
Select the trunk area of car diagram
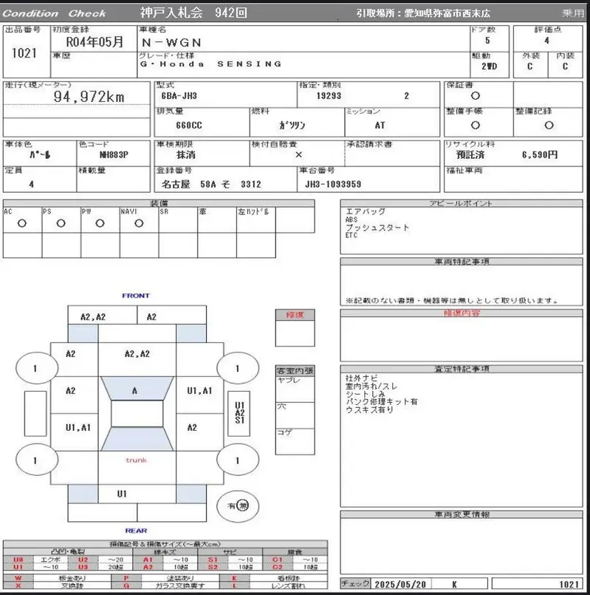pyautogui.click(x=136, y=460)
